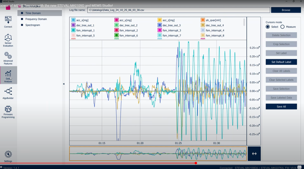Click Clear Selected Labels button
This screenshot has height=169, width=304.
(x=281, y=80)
